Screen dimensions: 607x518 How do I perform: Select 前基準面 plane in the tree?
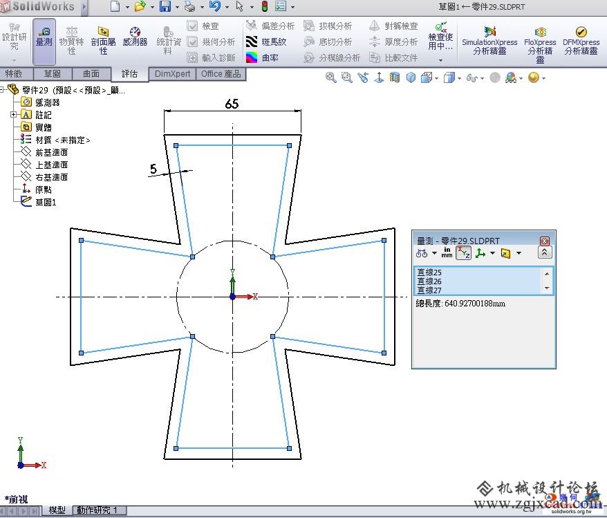click(x=44, y=152)
